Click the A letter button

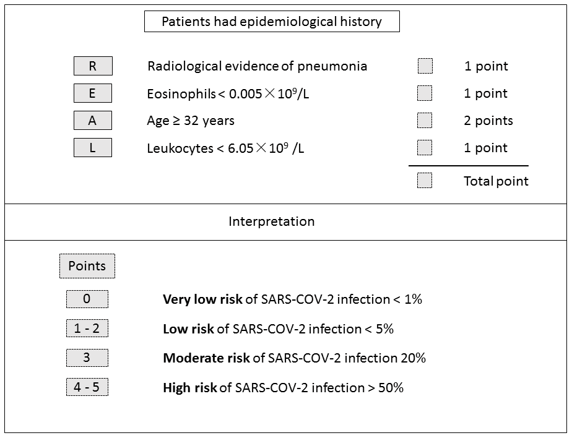point(93,121)
